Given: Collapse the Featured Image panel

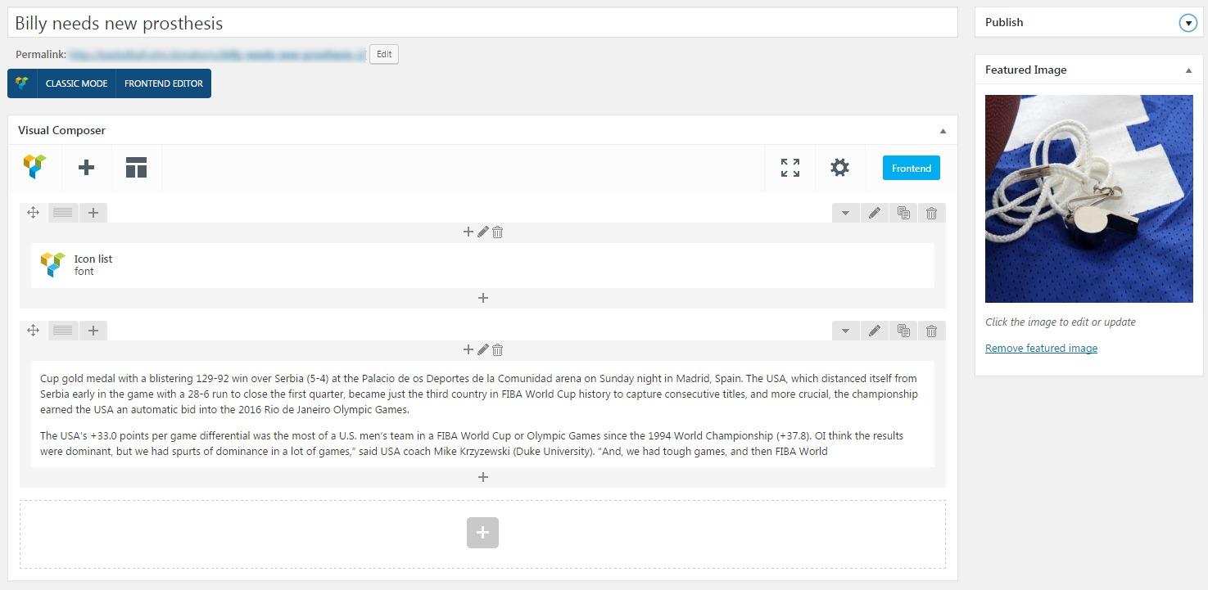Looking at the screenshot, I should (1188, 70).
